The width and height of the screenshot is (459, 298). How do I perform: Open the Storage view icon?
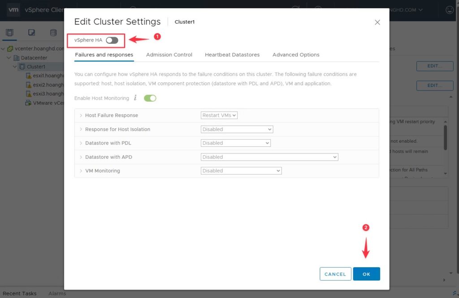pyautogui.click(x=53, y=32)
